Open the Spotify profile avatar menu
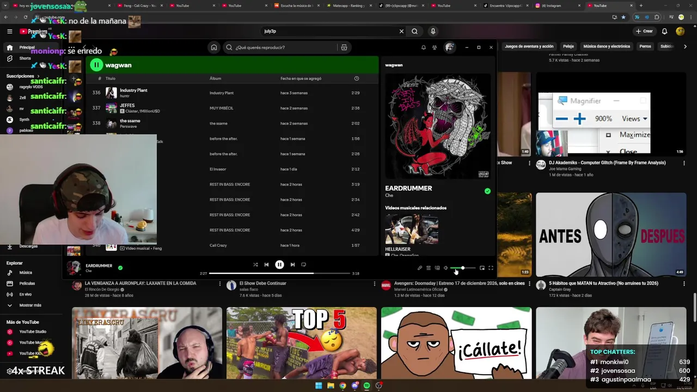This screenshot has height=392, width=697. coord(449,47)
